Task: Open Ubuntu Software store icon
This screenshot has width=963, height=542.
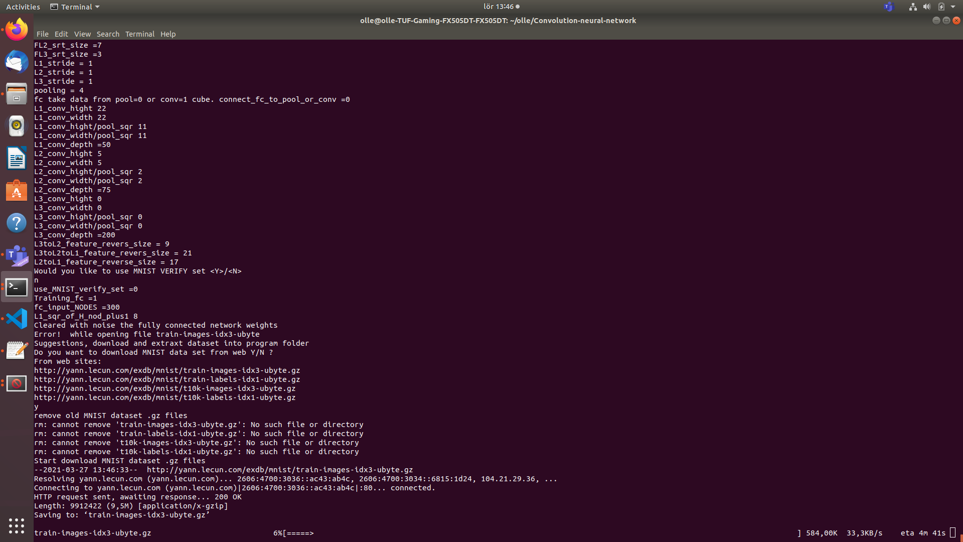Action: tap(17, 191)
